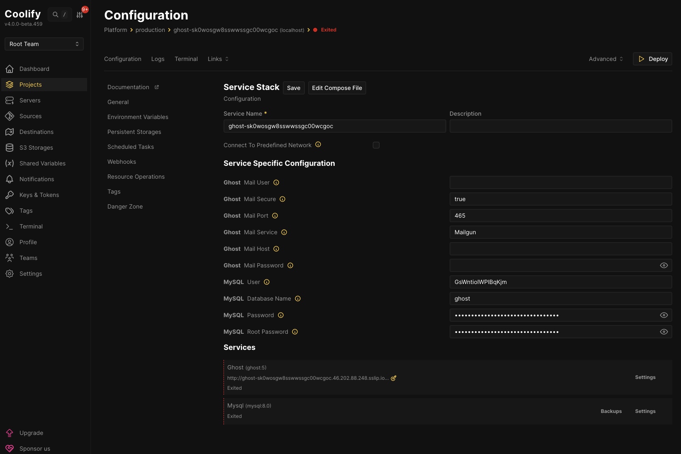
Task: Open the Webhooks section
Action: 122,162
